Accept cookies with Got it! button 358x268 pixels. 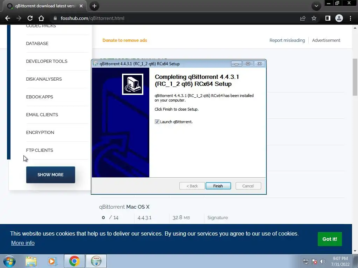pos(330,239)
